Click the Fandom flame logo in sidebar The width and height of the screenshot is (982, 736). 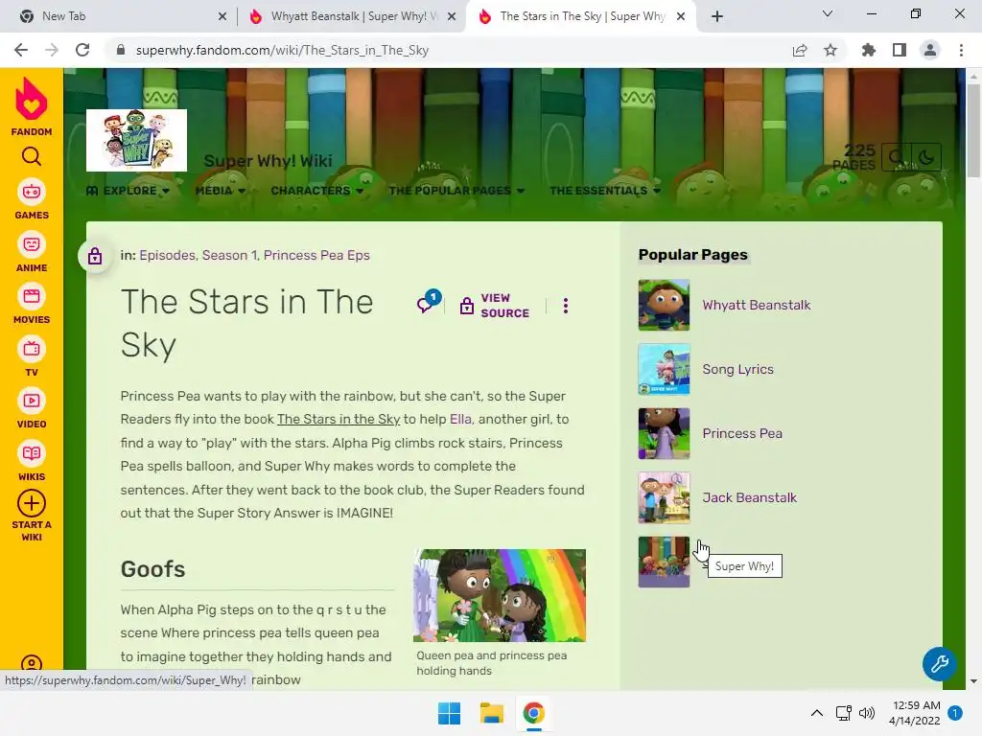(x=32, y=99)
